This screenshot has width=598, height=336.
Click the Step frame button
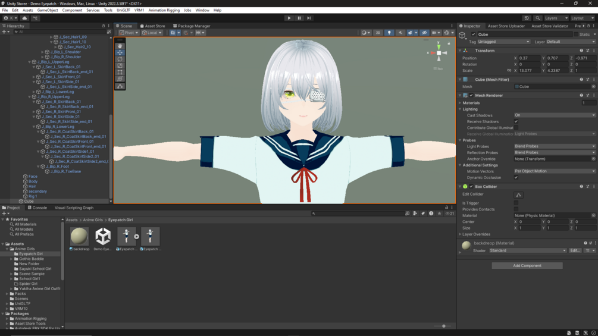tap(309, 18)
